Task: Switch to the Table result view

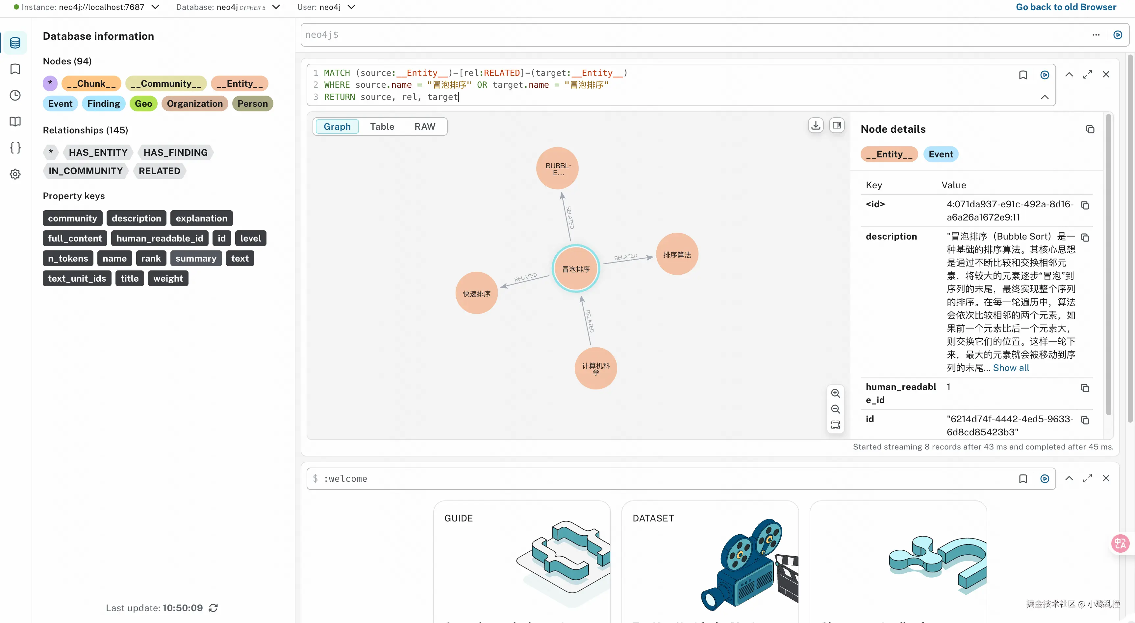Action: 382,127
